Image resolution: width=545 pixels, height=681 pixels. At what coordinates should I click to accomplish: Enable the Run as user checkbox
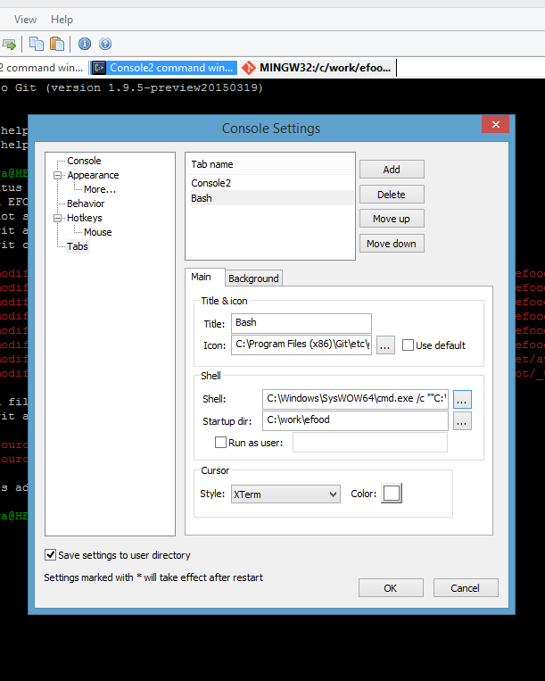pyautogui.click(x=221, y=443)
